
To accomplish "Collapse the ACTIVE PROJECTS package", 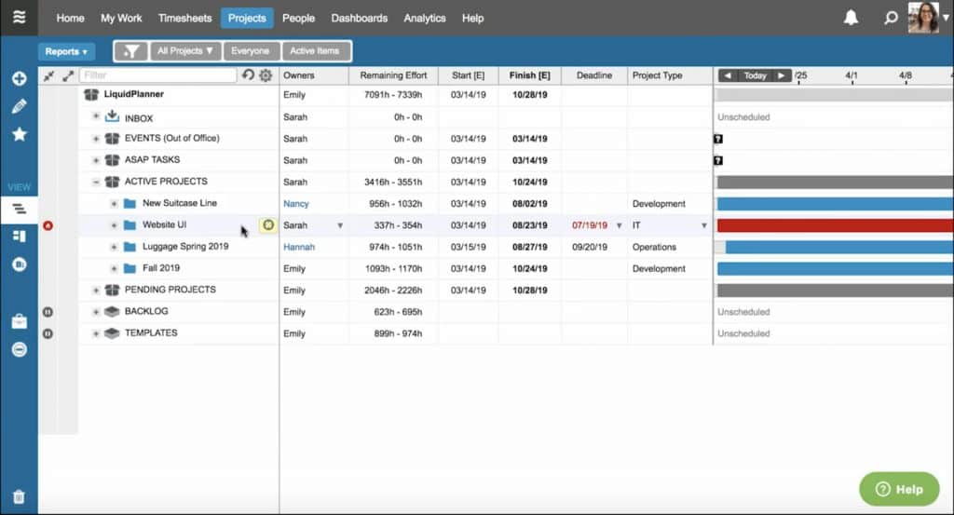I will (x=96, y=182).
